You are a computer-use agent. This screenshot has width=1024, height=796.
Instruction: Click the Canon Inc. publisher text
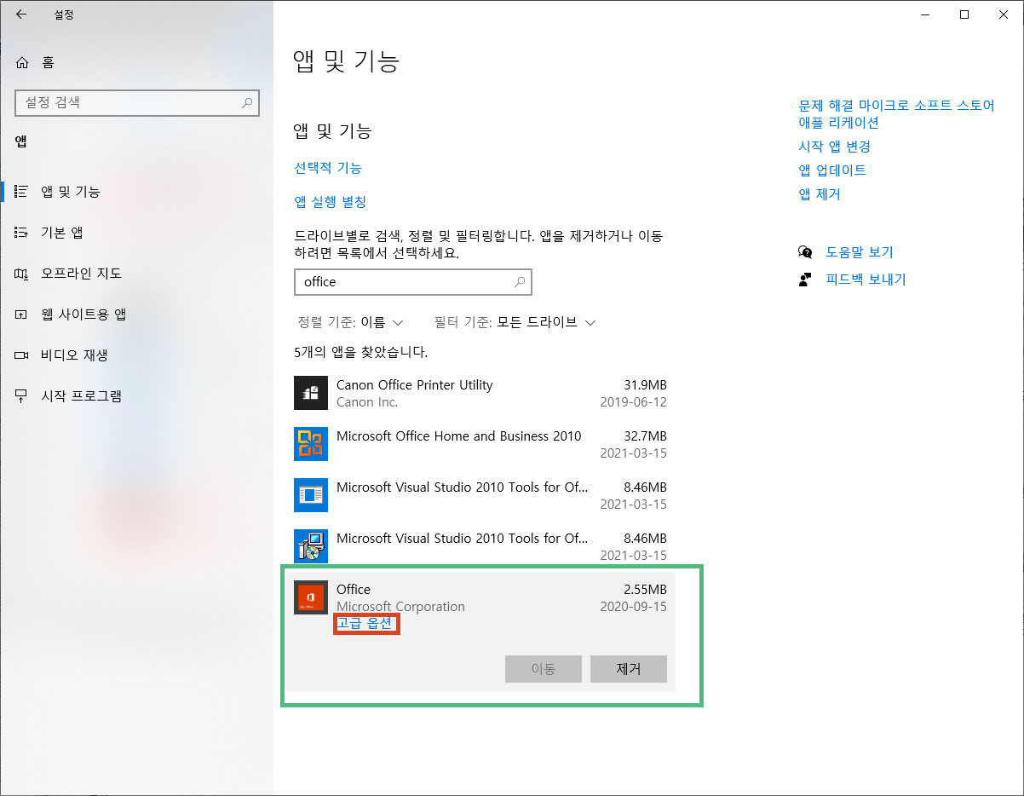[367, 402]
